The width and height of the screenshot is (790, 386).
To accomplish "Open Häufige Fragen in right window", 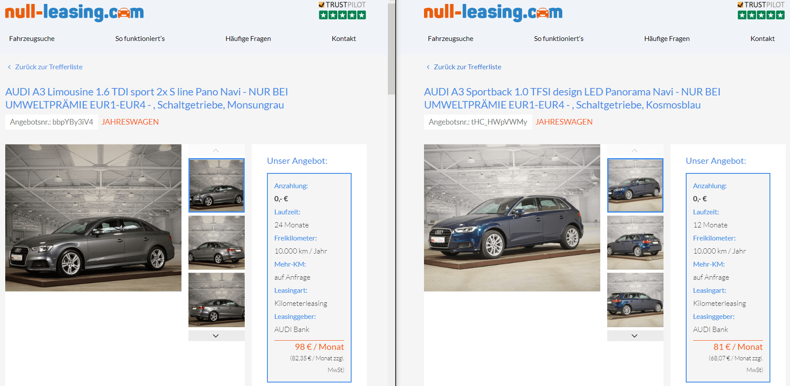I will [667, 38].
